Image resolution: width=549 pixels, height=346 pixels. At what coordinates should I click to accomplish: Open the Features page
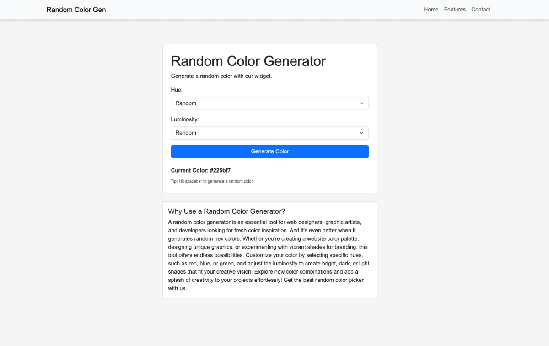point(455,9)
